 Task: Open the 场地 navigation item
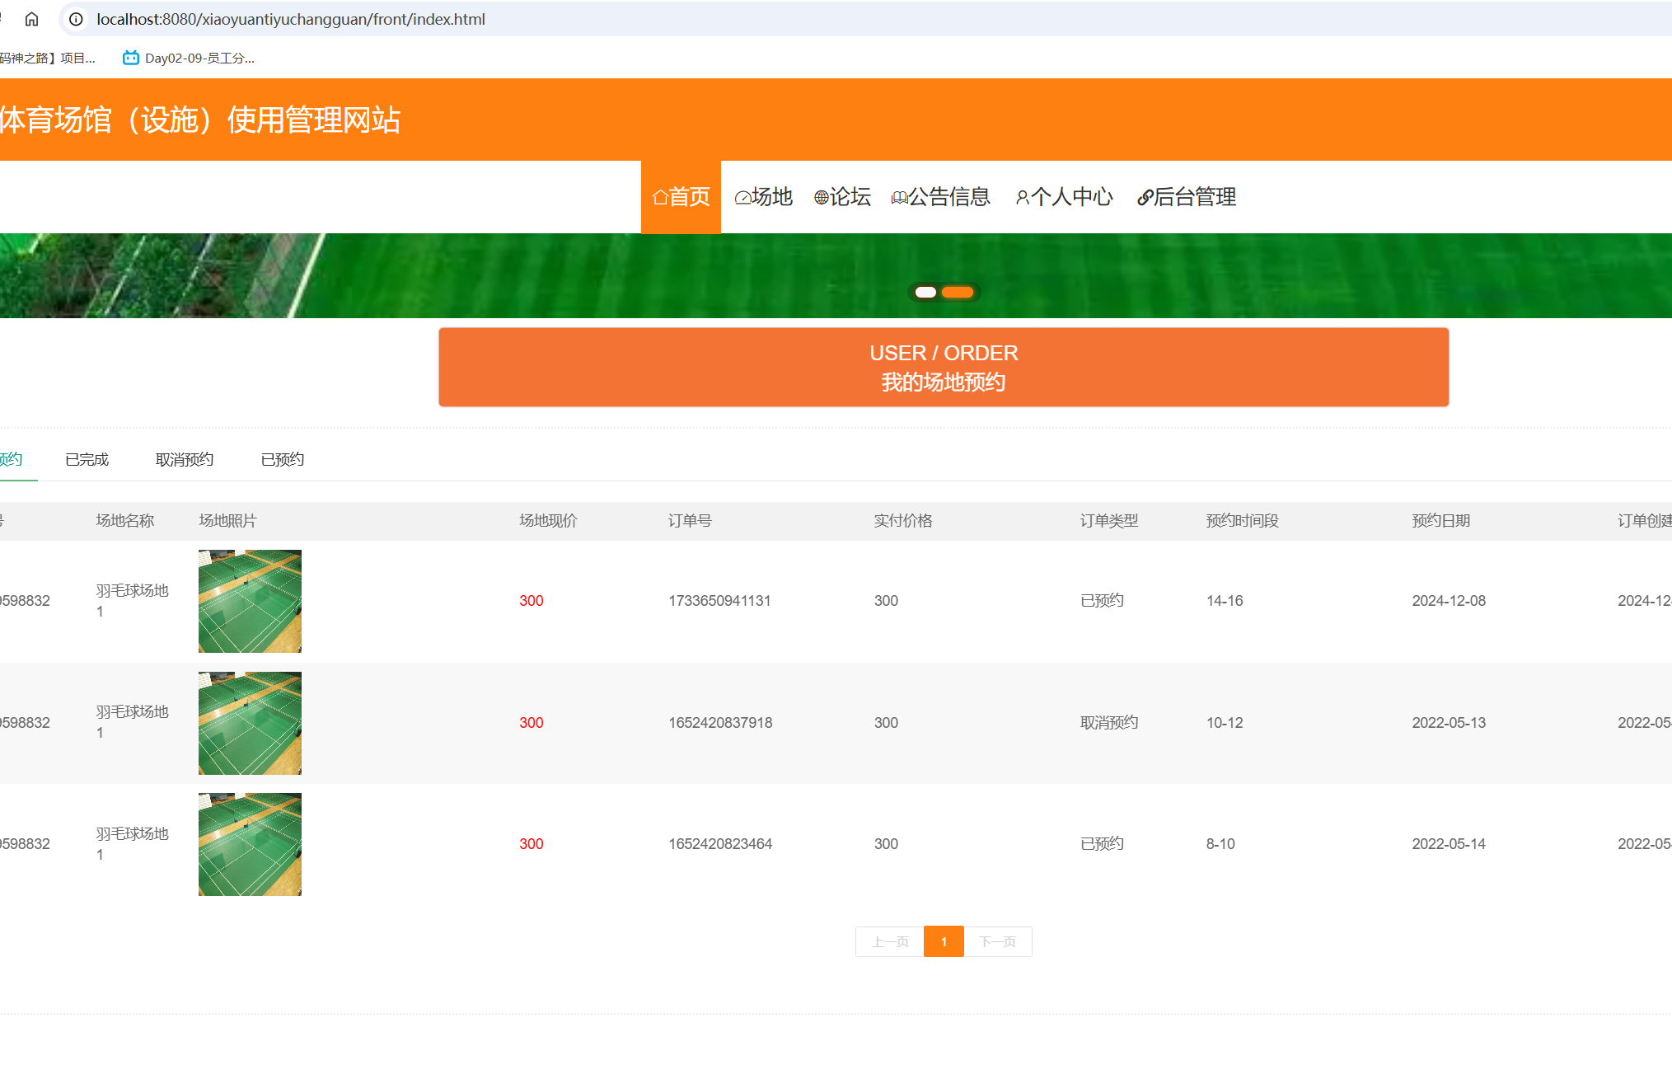point(763,197)
